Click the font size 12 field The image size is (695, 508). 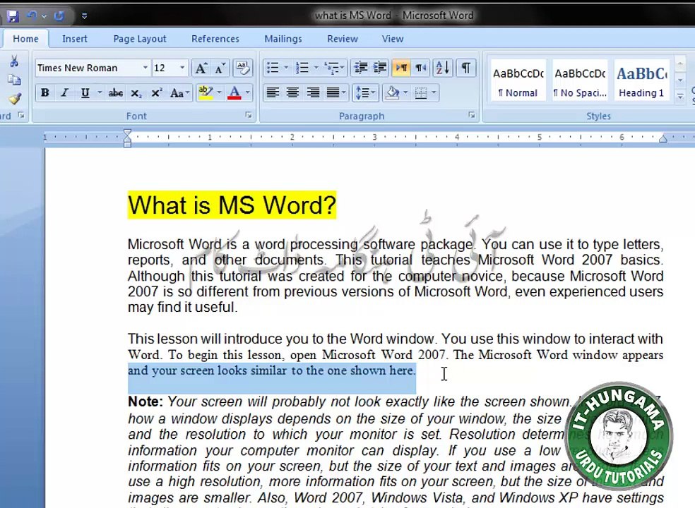coord(165,68)
